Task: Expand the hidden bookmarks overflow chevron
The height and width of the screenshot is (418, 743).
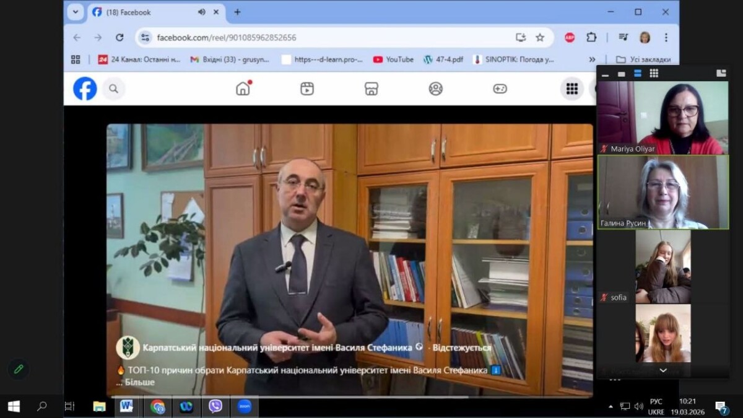Action: pyautogui.click(x=592, y=59)
